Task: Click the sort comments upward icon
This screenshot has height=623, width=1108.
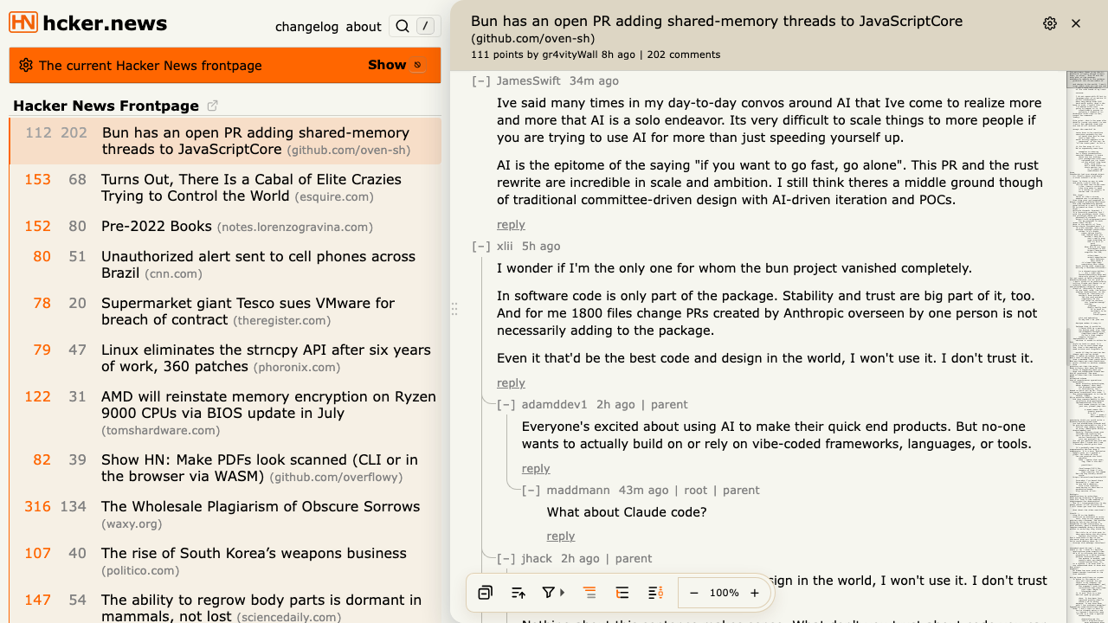Action: pyautogui.click(x=519, y=593)
